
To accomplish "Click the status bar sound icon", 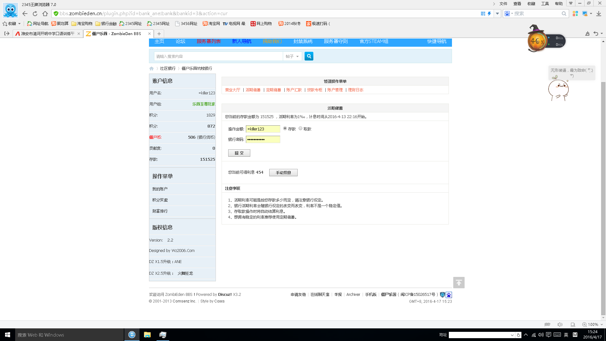I will (x=560, y=324).
